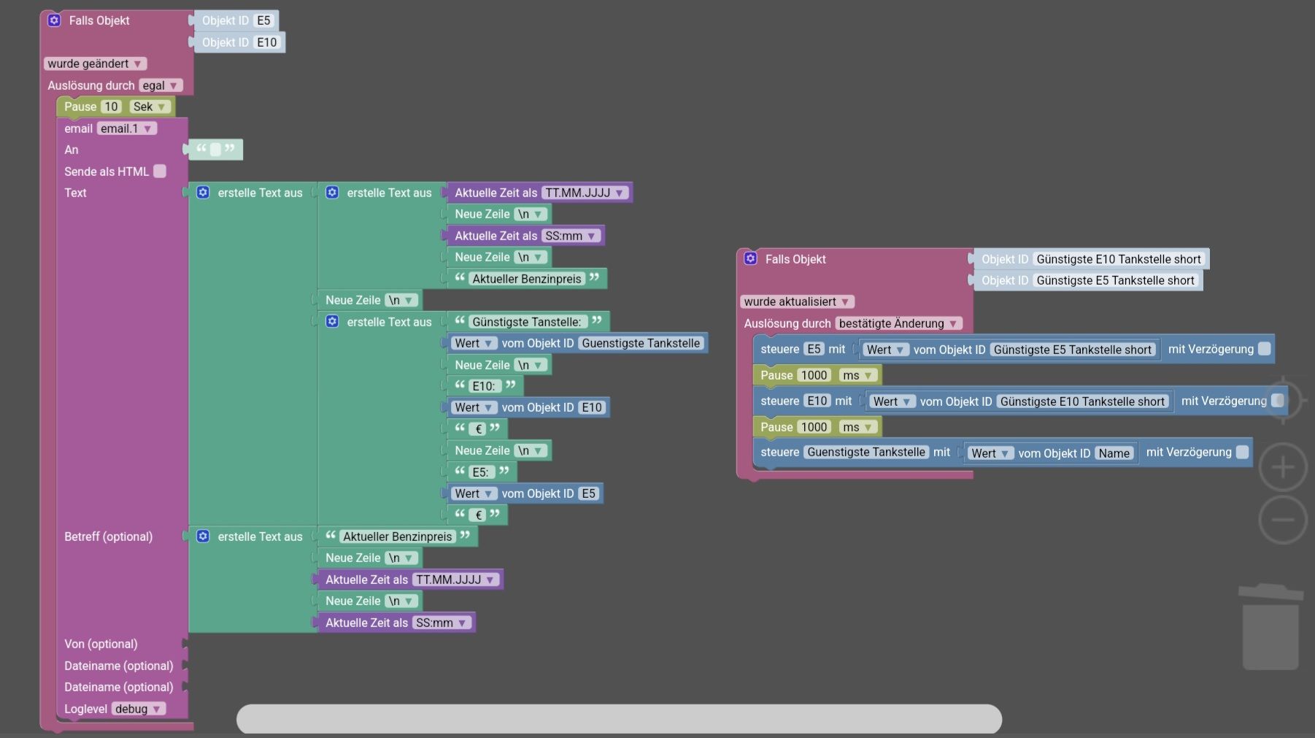Open ms dropdown of Pause between steuere E5 and E10
Image resolution: width=1315 pixels, height=738 pixels.
[x=857, y=375]
